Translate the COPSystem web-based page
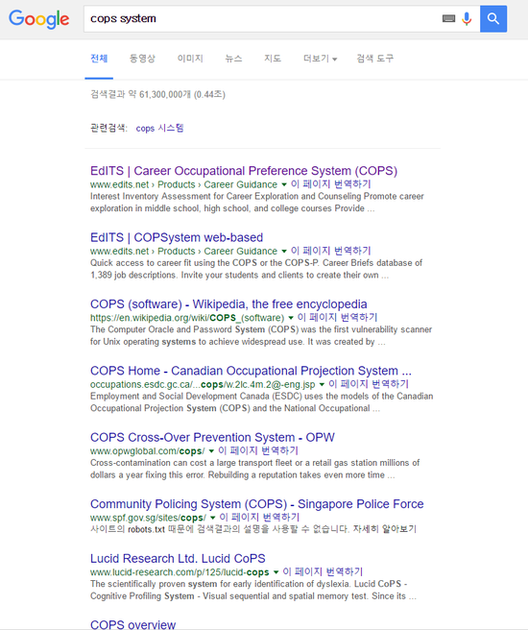528x630 pixels. (331, 251)
